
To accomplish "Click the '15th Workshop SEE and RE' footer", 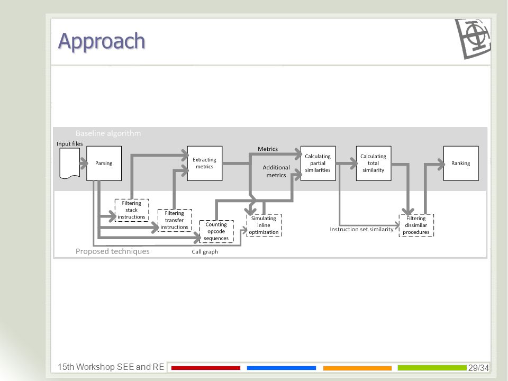I will pos(111,367).
